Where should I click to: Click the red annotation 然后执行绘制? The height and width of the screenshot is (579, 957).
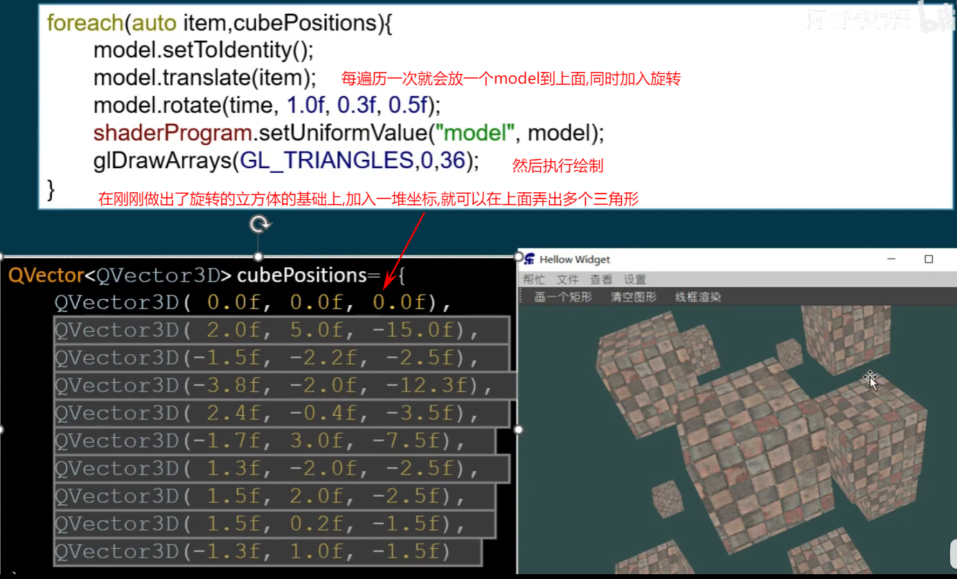click(557, 166)
